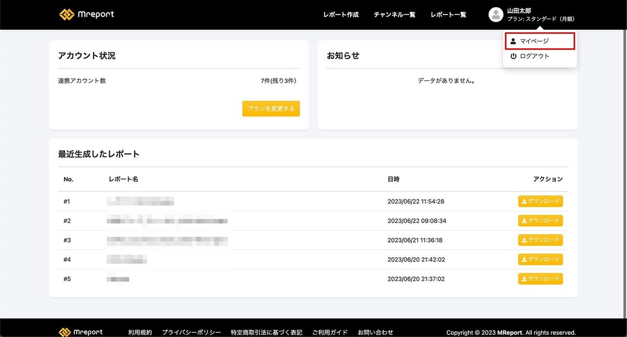Click the No. column header
Viewport: 627px width, 337px height.
(68, 179)
